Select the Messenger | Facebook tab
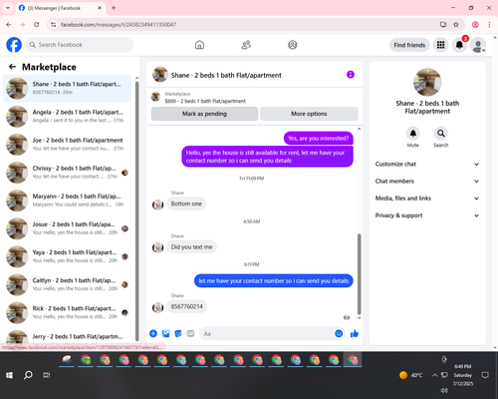Screen dimensions: 498x399 [x=61, y=8]
